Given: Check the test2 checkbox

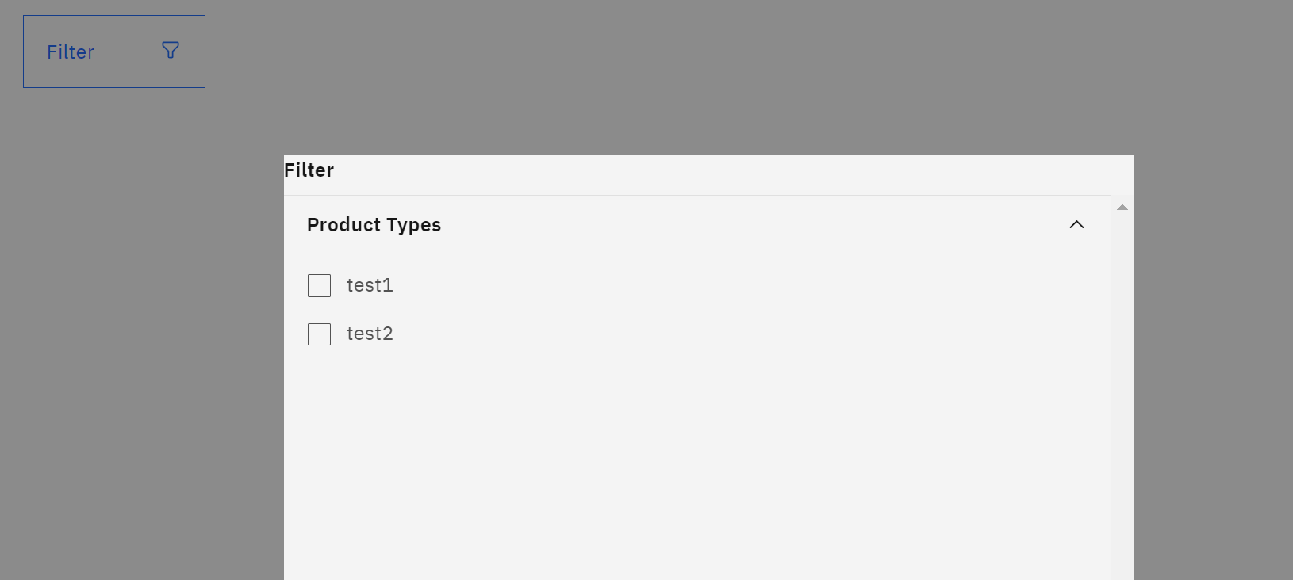Looking at the screenshot, I should tap(319, 334).
